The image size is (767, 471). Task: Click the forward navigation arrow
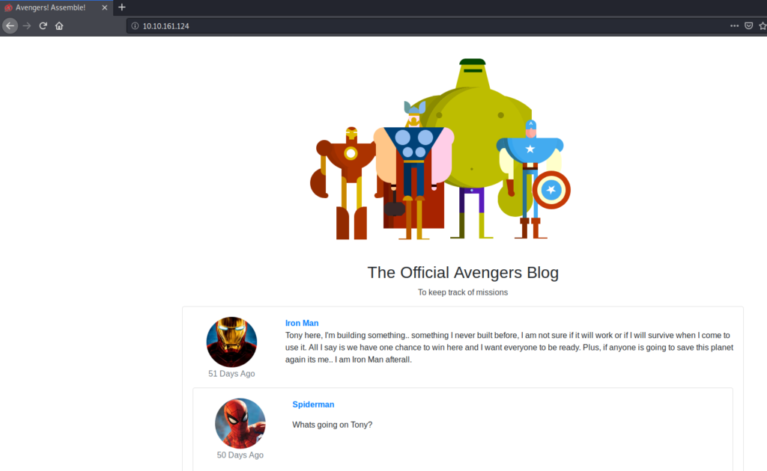pos(28,25)
